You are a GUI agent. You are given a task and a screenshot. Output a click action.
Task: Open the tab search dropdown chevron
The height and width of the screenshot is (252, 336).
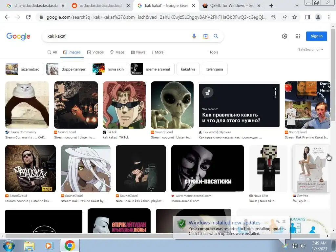tap(297, 6)
